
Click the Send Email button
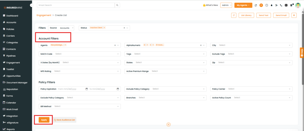(281, 15)
